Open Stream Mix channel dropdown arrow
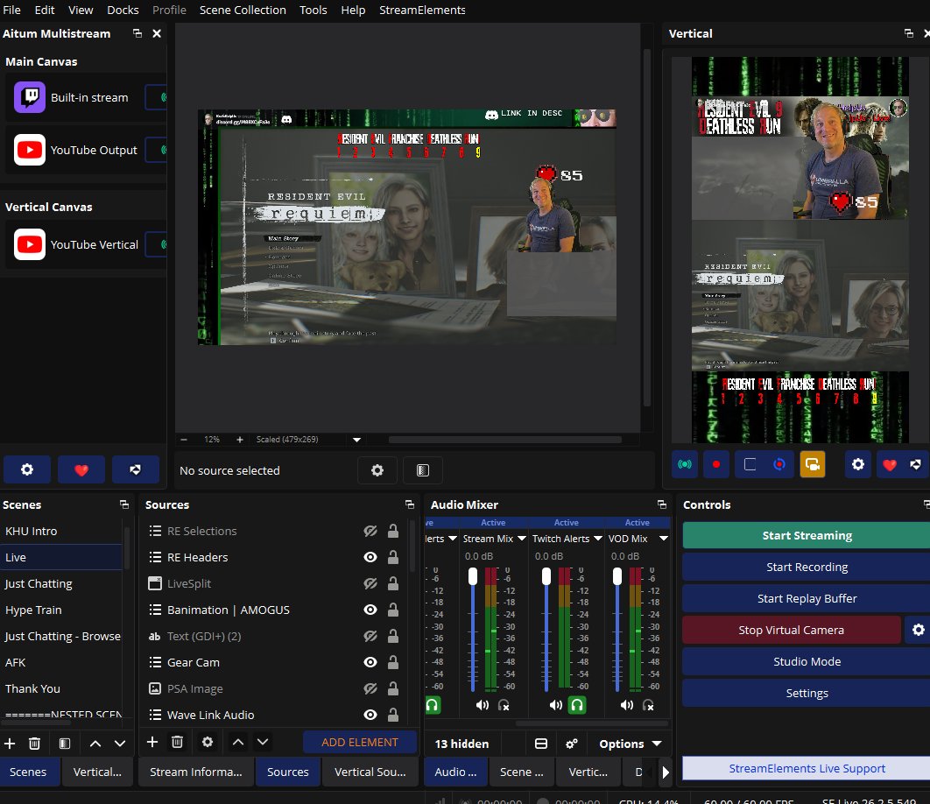 click(521, 538)
